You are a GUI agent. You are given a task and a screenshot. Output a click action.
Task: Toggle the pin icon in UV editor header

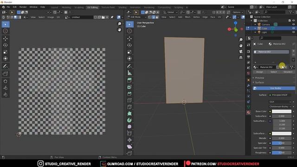(112, 17)
